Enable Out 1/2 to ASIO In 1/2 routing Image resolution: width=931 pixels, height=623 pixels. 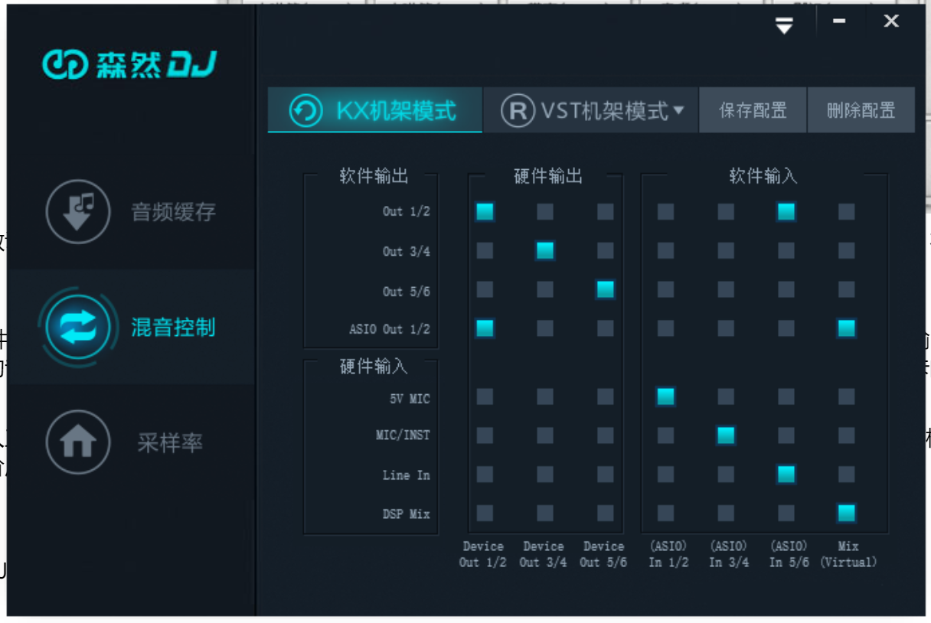(x=665, y=211)
